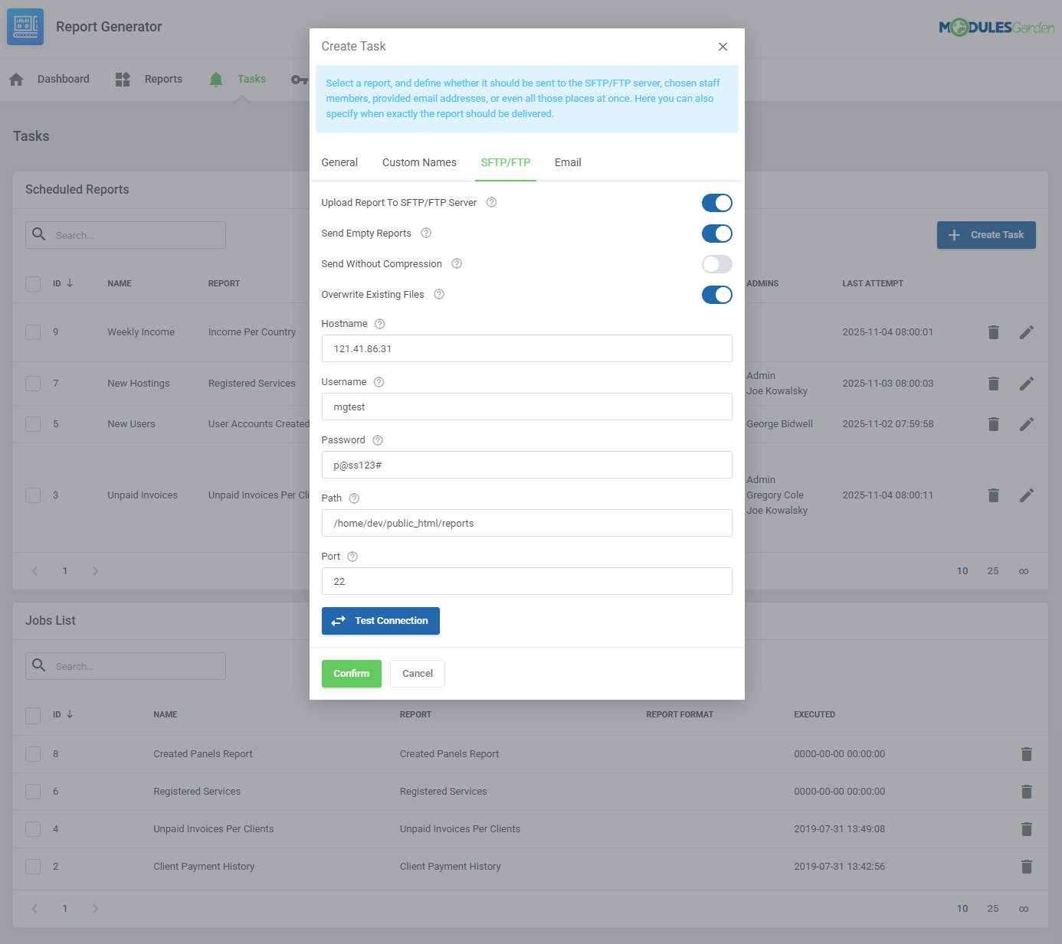This screenshot has width=1062, height=944.
Task: Disable the Send Empty Reports toggle
Action: click(716, 234)
